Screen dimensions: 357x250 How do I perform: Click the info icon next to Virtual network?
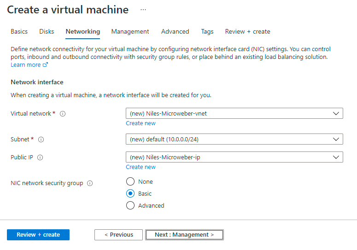pyautogui.click(x=63, y=114)
